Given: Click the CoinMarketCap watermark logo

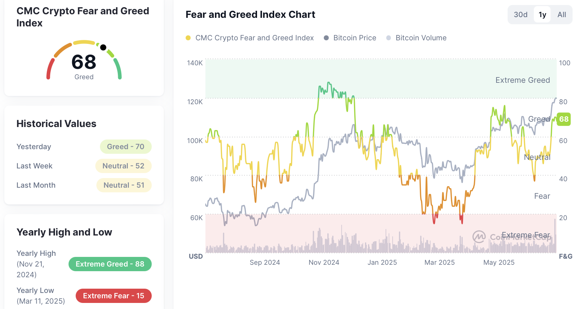Looking at the screenshot, I should tap(479, 237).
